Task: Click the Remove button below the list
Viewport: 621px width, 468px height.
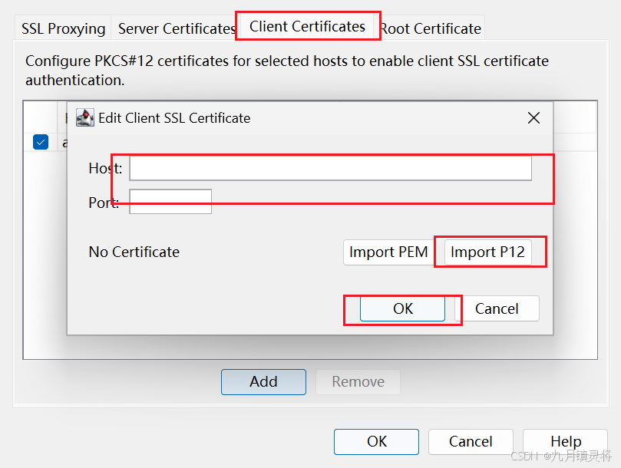Action: (x=358, y=381)
